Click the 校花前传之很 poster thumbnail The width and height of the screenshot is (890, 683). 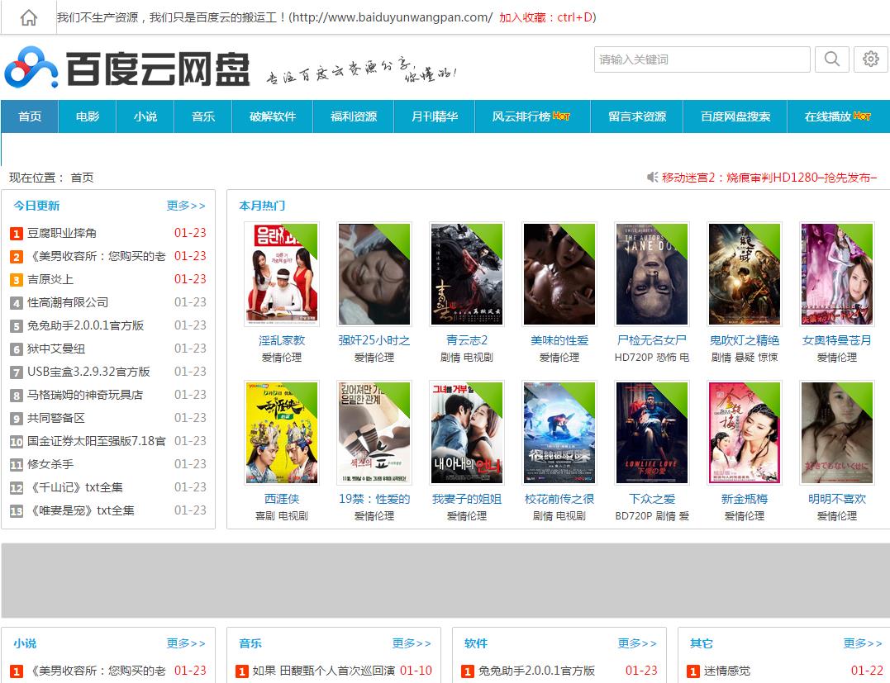click(x=559, y=433)
